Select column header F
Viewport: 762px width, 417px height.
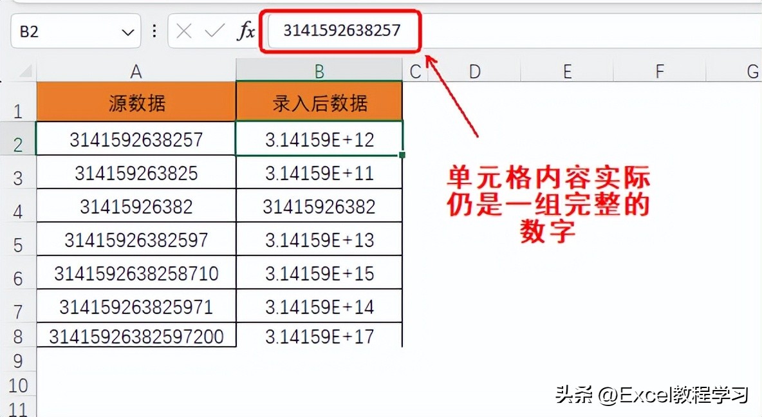658,71
